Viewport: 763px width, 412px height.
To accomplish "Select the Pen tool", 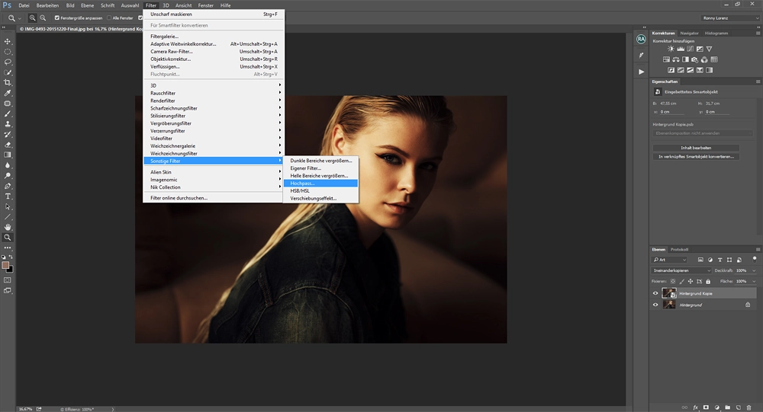I will point(8,186).
